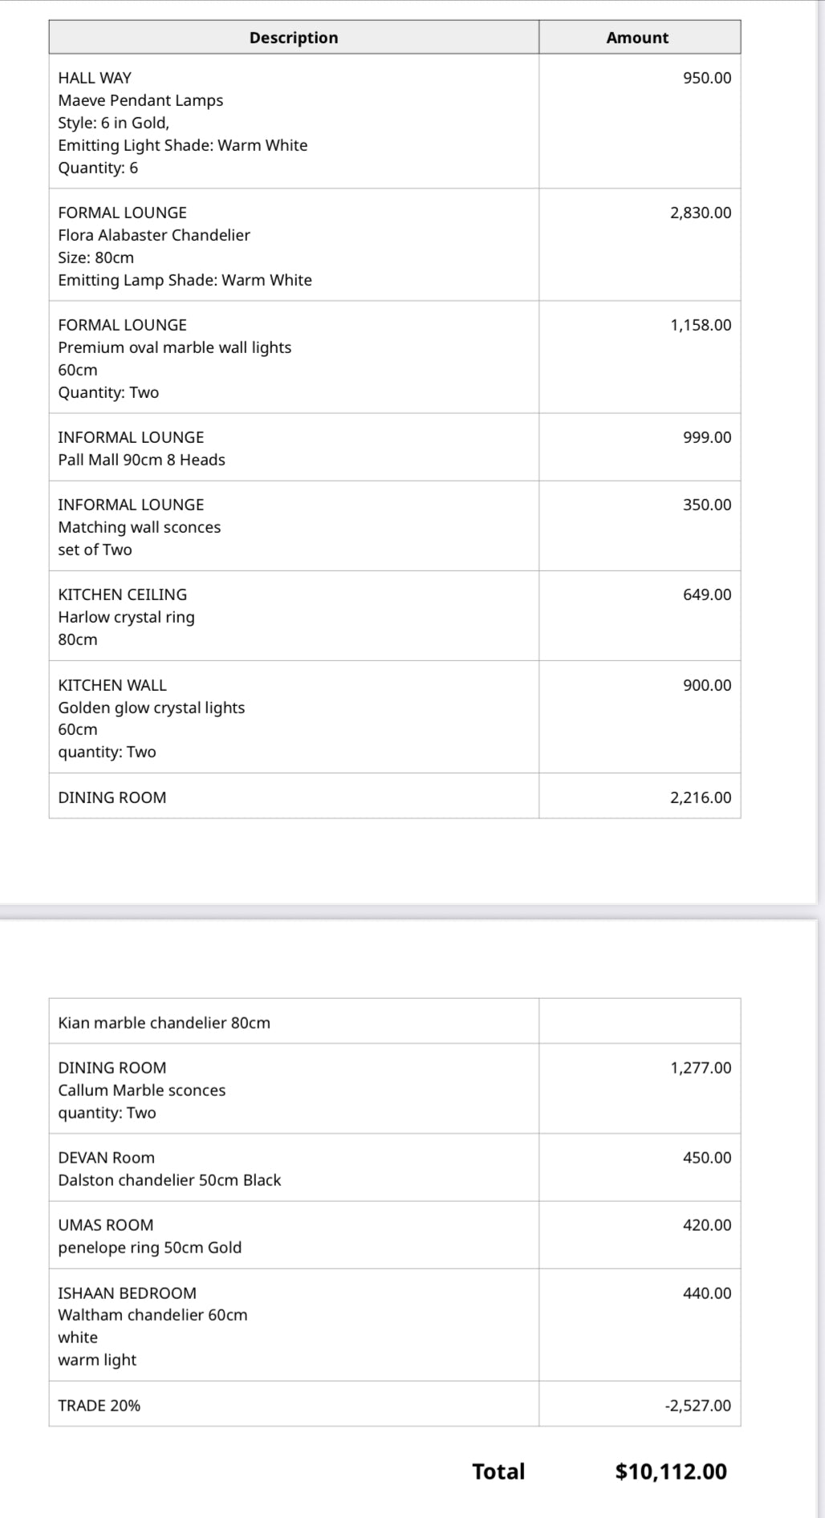This screenshot has width=825, height=1518.
Task: Click Dalston chandelier 50cm Black text
Action: 169,1180
